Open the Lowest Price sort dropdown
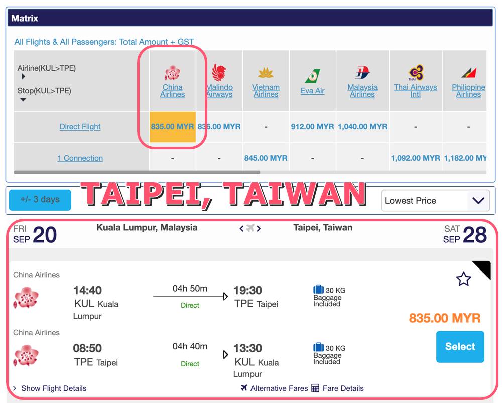This screenshot has height=403, width=502. (x=435, y=201)
